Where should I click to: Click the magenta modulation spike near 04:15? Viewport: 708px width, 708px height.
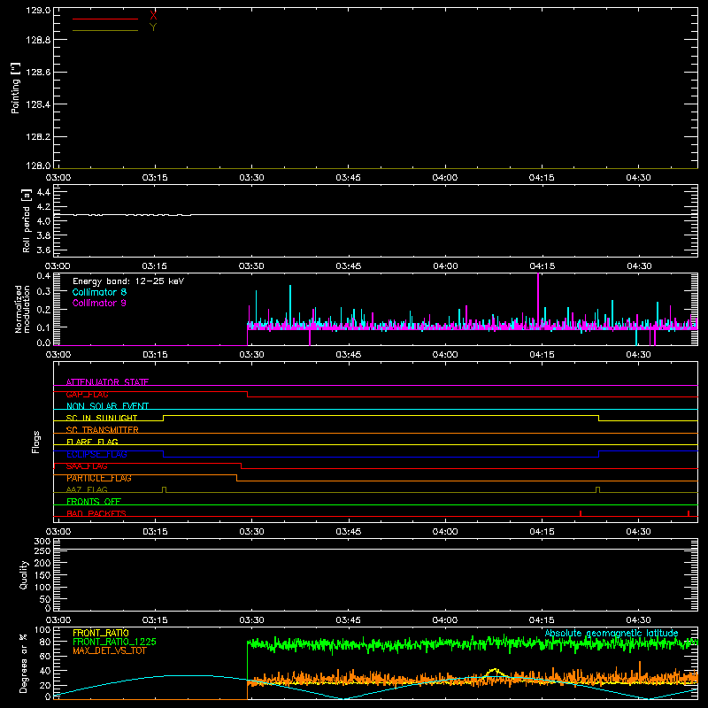pyautogui.click(x=538, y=298)
